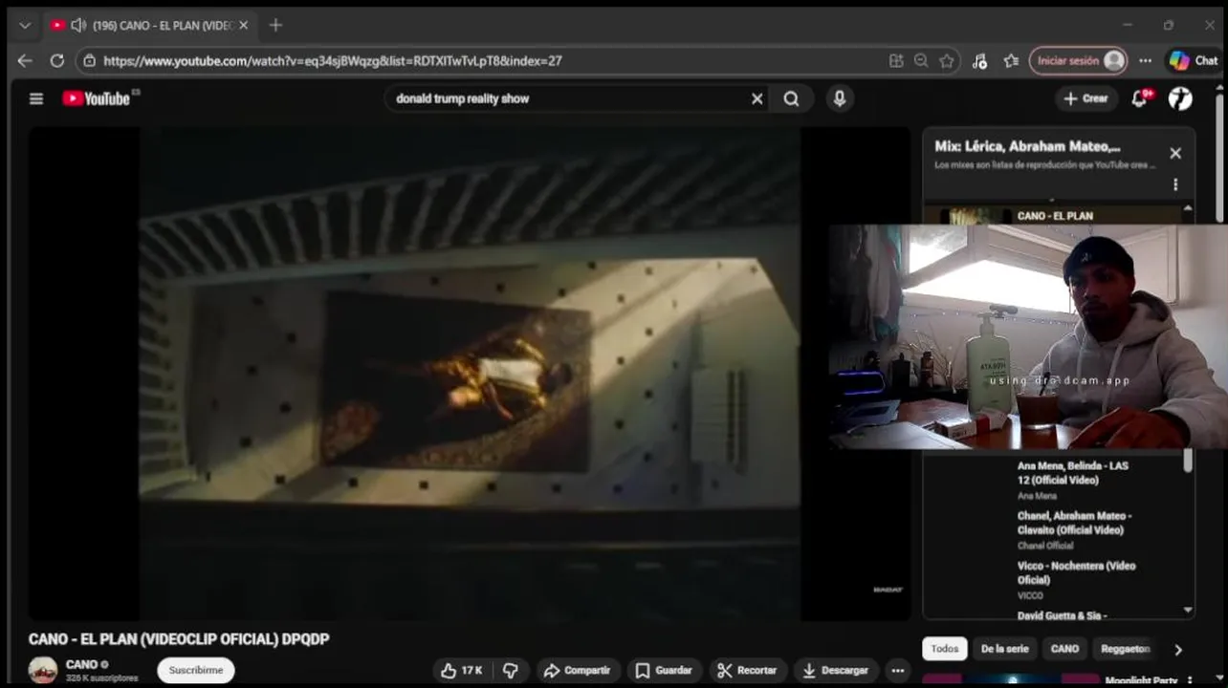
Task: Open Copilot Chat sidebar
Action: 1194,60
